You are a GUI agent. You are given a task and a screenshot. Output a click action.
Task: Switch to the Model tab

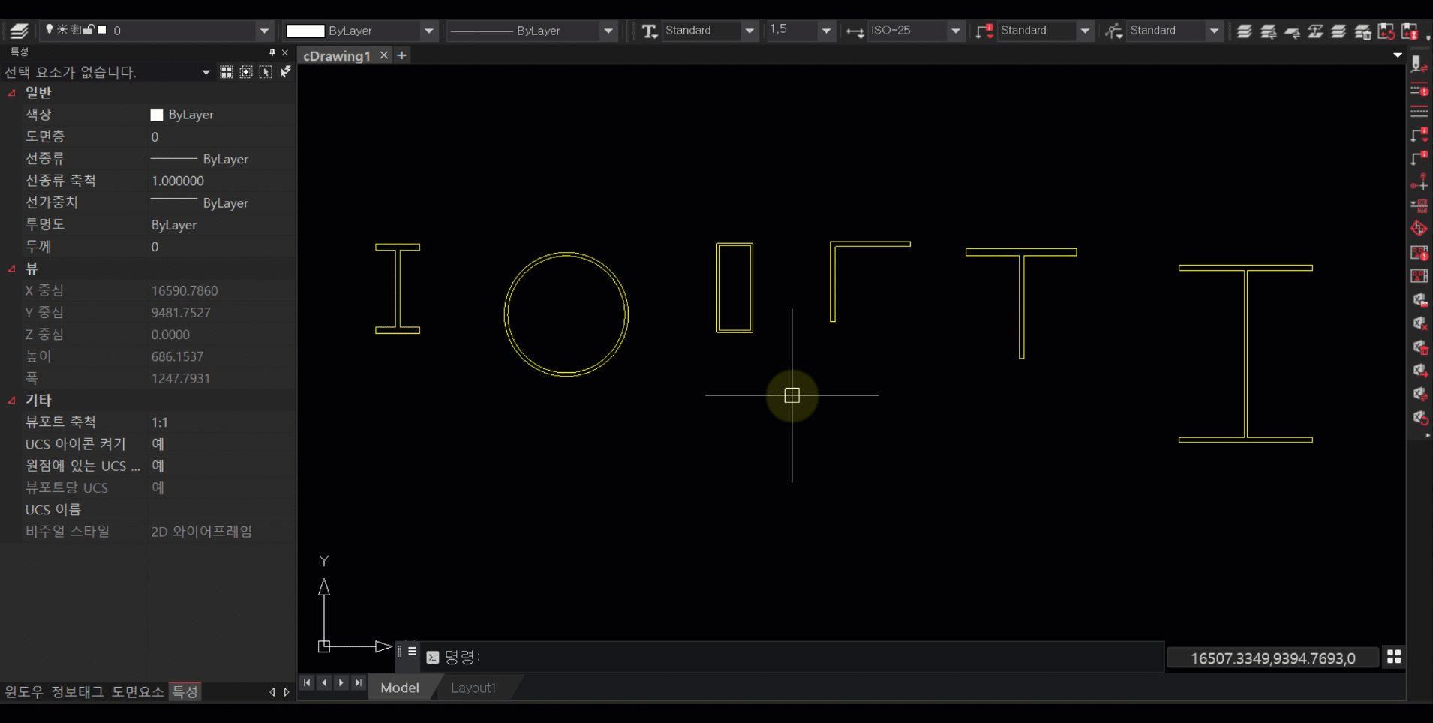(x=400, y=688)
